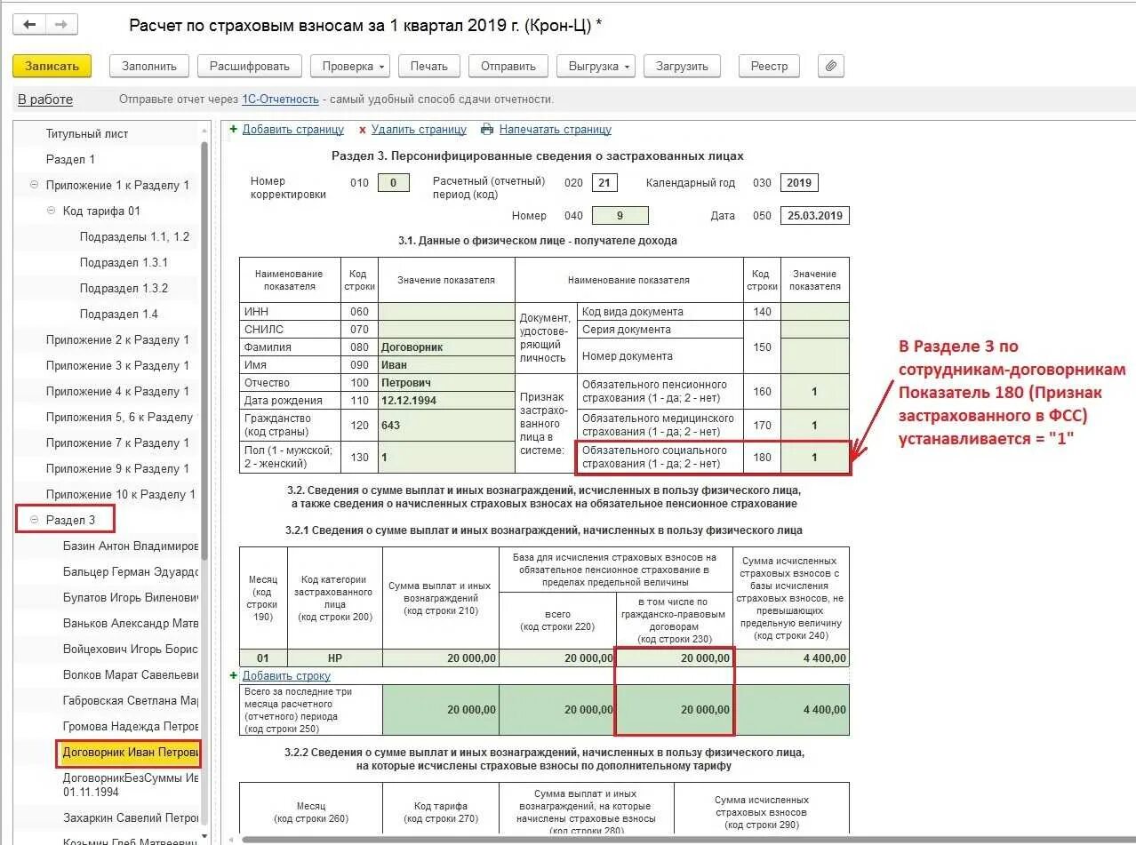This screenshot has height=845, width=1136.
Task: Click the Удалить страницу link
Action: (419, 130)
